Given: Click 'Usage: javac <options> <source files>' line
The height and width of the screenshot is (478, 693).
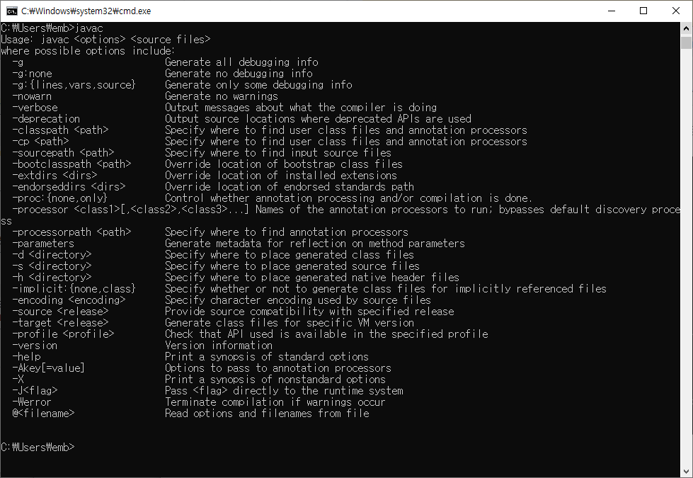Looking at the screenshot, I should (x=105, y=40).
